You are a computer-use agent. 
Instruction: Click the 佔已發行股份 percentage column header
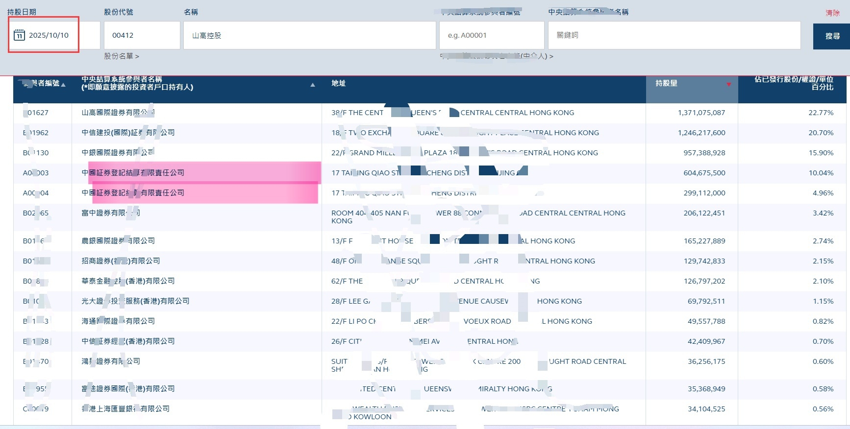pos(793,83)
